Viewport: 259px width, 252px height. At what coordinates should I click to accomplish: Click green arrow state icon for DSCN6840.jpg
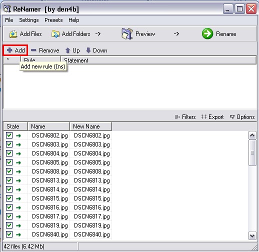18,234
